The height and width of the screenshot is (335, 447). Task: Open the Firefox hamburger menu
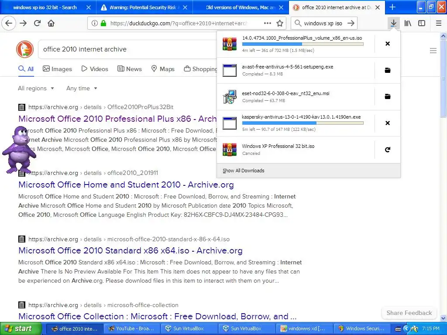click(439, 23)
